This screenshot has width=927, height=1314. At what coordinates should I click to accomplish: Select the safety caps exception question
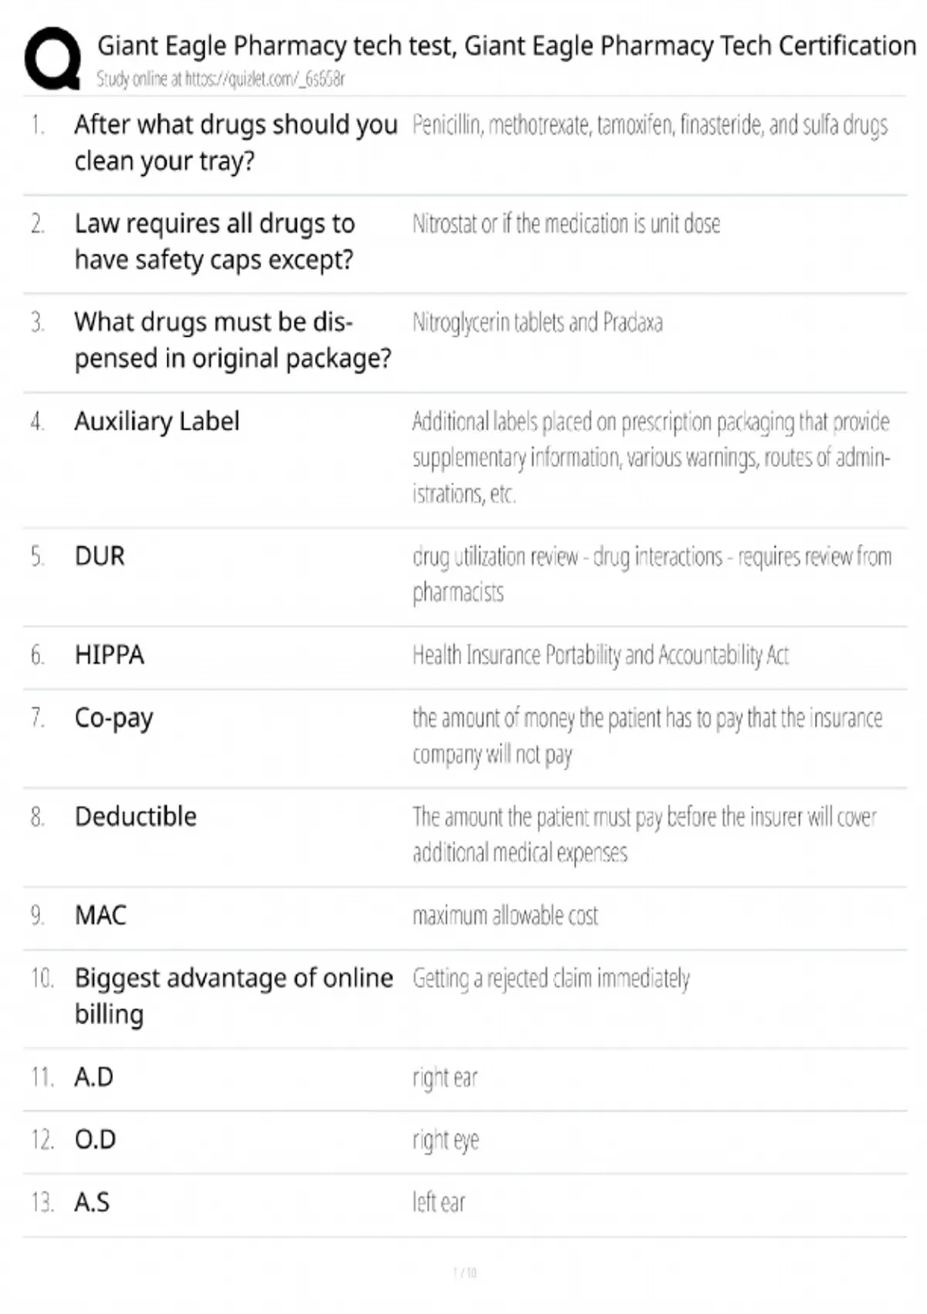pos(214,241)
